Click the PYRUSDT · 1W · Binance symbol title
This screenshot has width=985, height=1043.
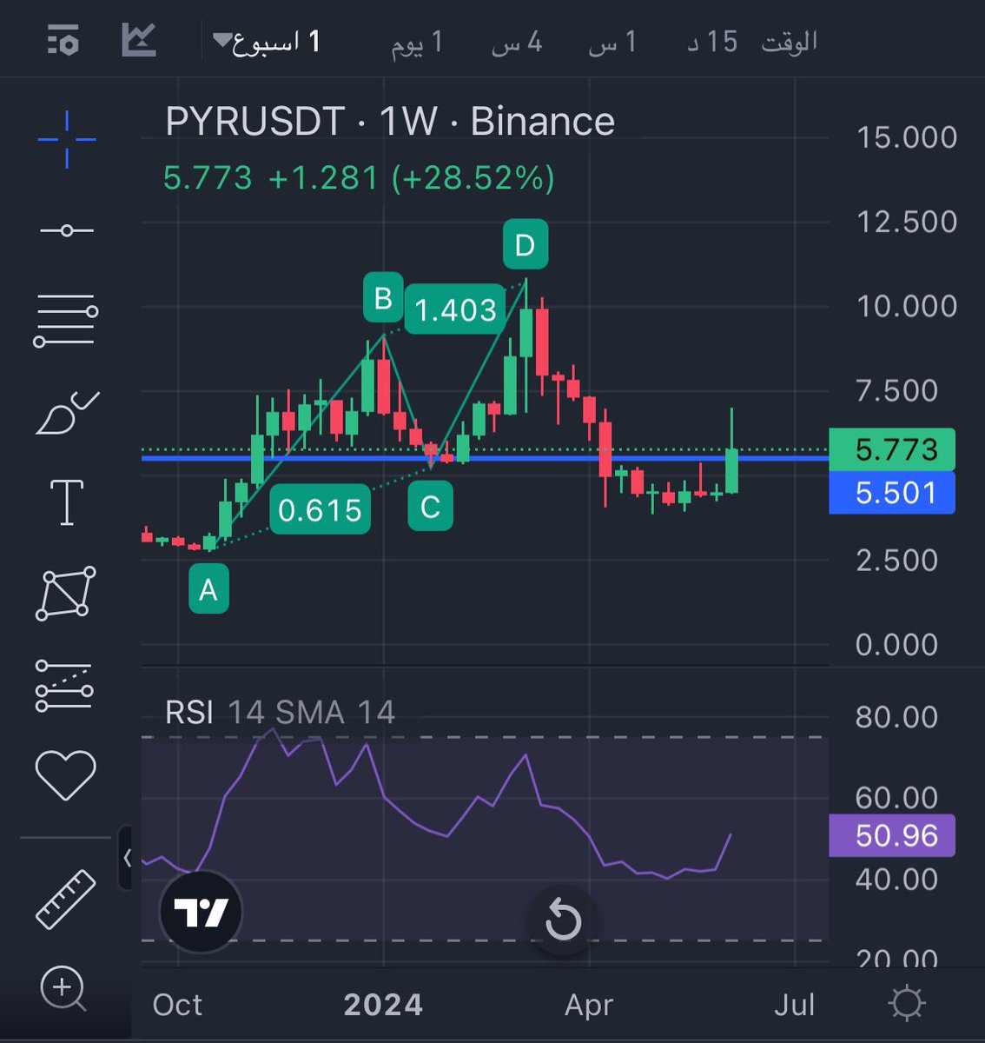390,121
